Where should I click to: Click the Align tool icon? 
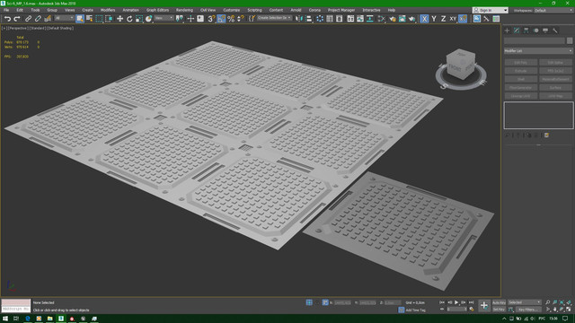click(x=309, y=19)
